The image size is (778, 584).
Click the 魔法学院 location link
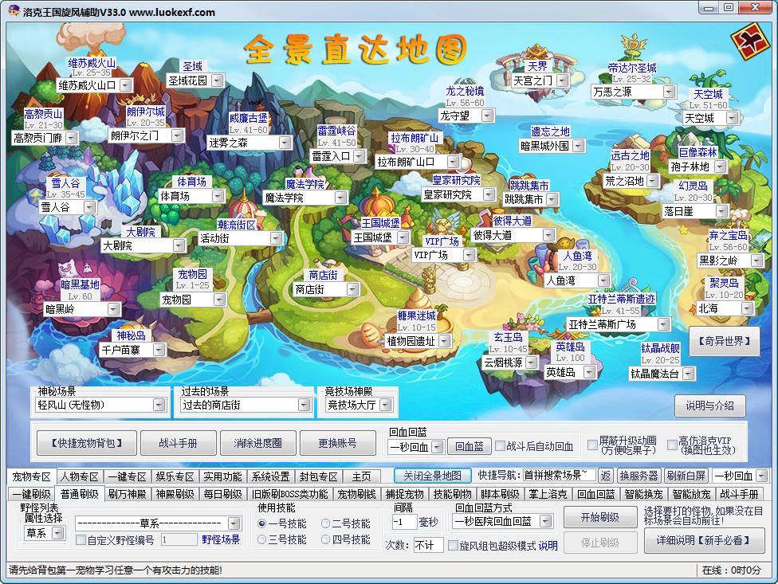tap(305, 184)
